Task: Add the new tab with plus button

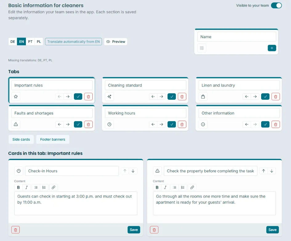Action: tap(272, 48)
